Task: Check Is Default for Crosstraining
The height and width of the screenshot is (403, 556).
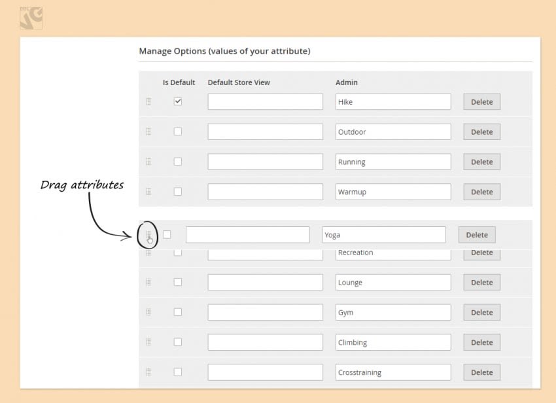Action: click(178, 372)
